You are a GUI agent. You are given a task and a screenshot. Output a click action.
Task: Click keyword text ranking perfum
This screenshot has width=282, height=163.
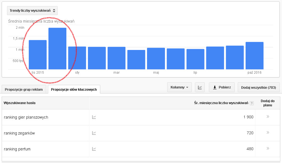[17, 149]
